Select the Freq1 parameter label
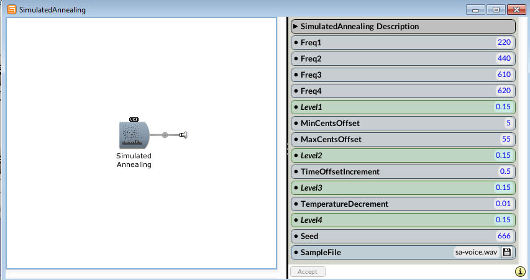The image size is (530, 280). click(311, 43)
